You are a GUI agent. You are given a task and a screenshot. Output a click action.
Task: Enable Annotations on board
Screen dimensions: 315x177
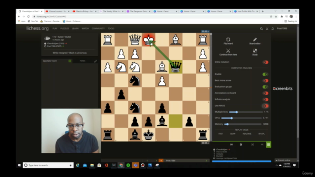(x=265, y=93)
